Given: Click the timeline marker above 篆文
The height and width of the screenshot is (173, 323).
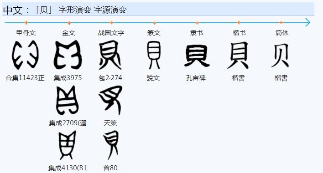Looking at the screenshot, I should [155, 23].
